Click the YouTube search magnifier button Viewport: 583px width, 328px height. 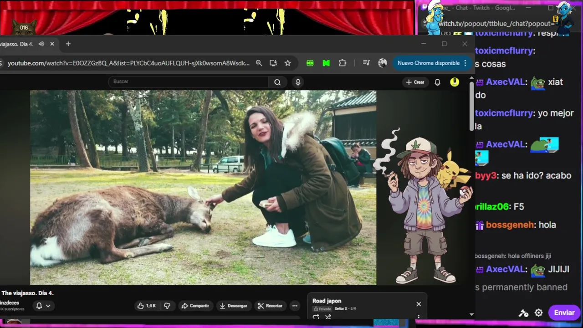pyautogui.click(x=277, y=82)
